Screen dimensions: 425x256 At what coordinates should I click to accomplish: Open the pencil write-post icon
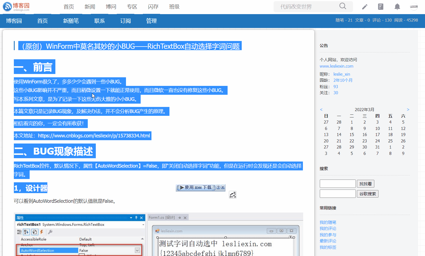pyautogui.click(x=365, y=7)
